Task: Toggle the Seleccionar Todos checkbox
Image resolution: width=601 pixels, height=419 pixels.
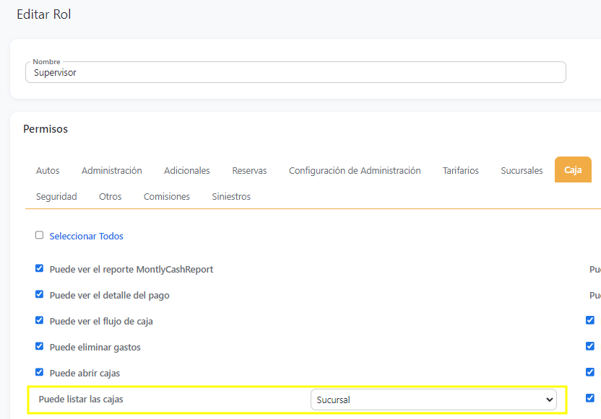Action: [x=40, y=235]
